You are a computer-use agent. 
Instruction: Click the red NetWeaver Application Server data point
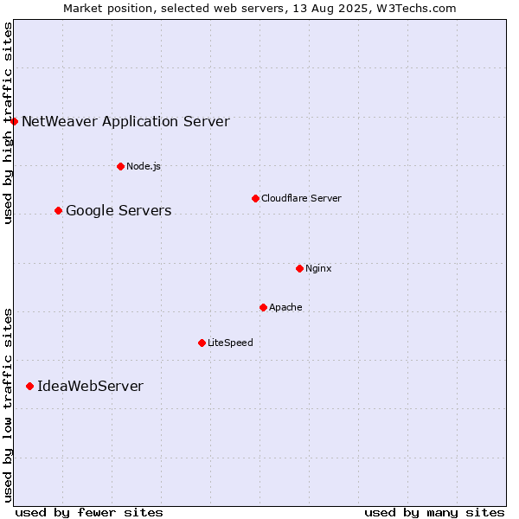coord(14,121)
